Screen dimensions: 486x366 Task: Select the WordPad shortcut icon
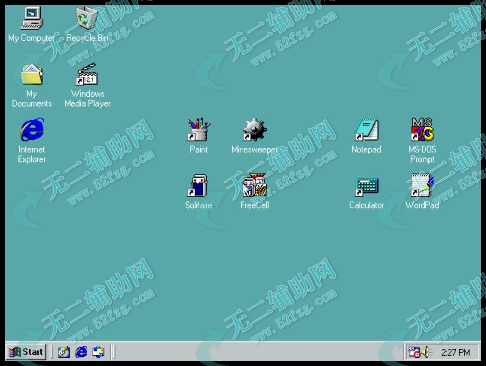point(422,185)
